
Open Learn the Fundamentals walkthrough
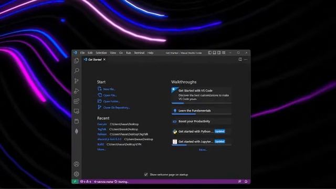(x=202, y=111)
